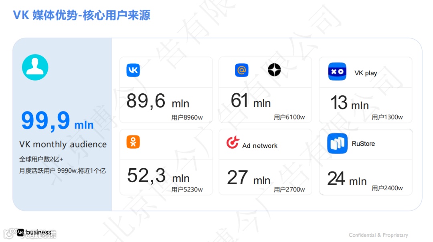Click the 'Confidential & Proprietary' footer text
This screenshot has width=433, height=242.
point(378,235)
